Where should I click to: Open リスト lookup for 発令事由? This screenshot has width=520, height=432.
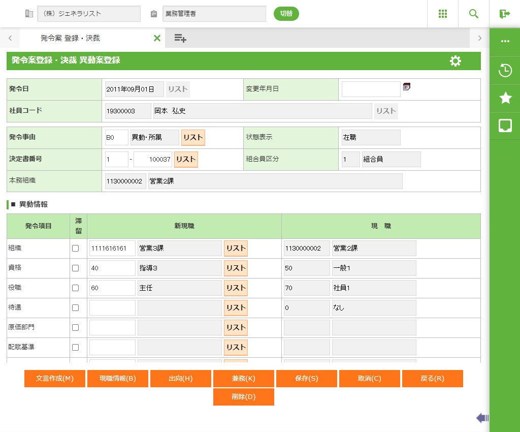[x=193, y=138]
